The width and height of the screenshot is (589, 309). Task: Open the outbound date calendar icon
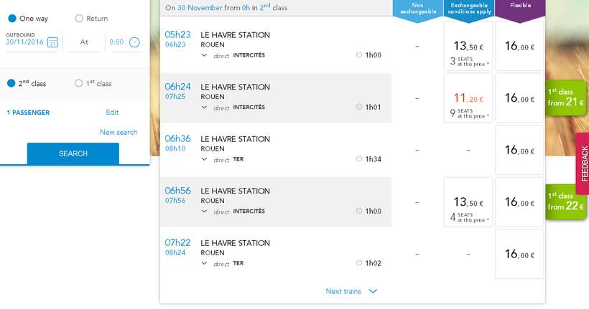pos(52,42)
